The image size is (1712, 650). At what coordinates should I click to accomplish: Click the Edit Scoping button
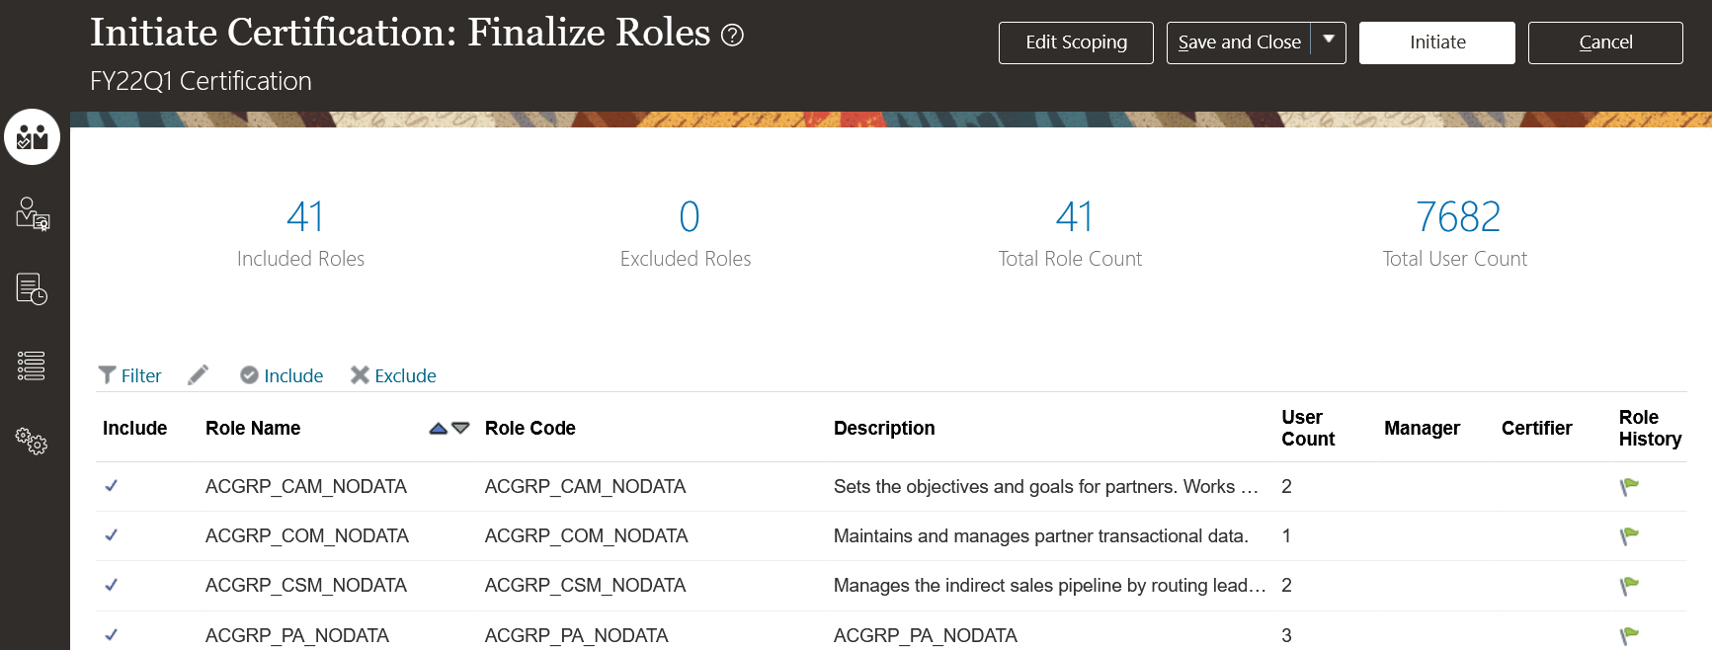tap(1076, 42)
